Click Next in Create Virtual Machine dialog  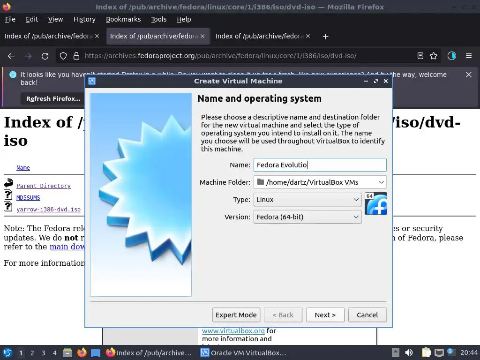pos(325,315)
